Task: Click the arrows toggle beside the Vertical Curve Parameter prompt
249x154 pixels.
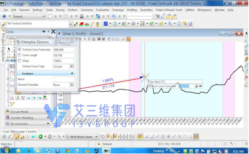Action: tap(201, 86)
